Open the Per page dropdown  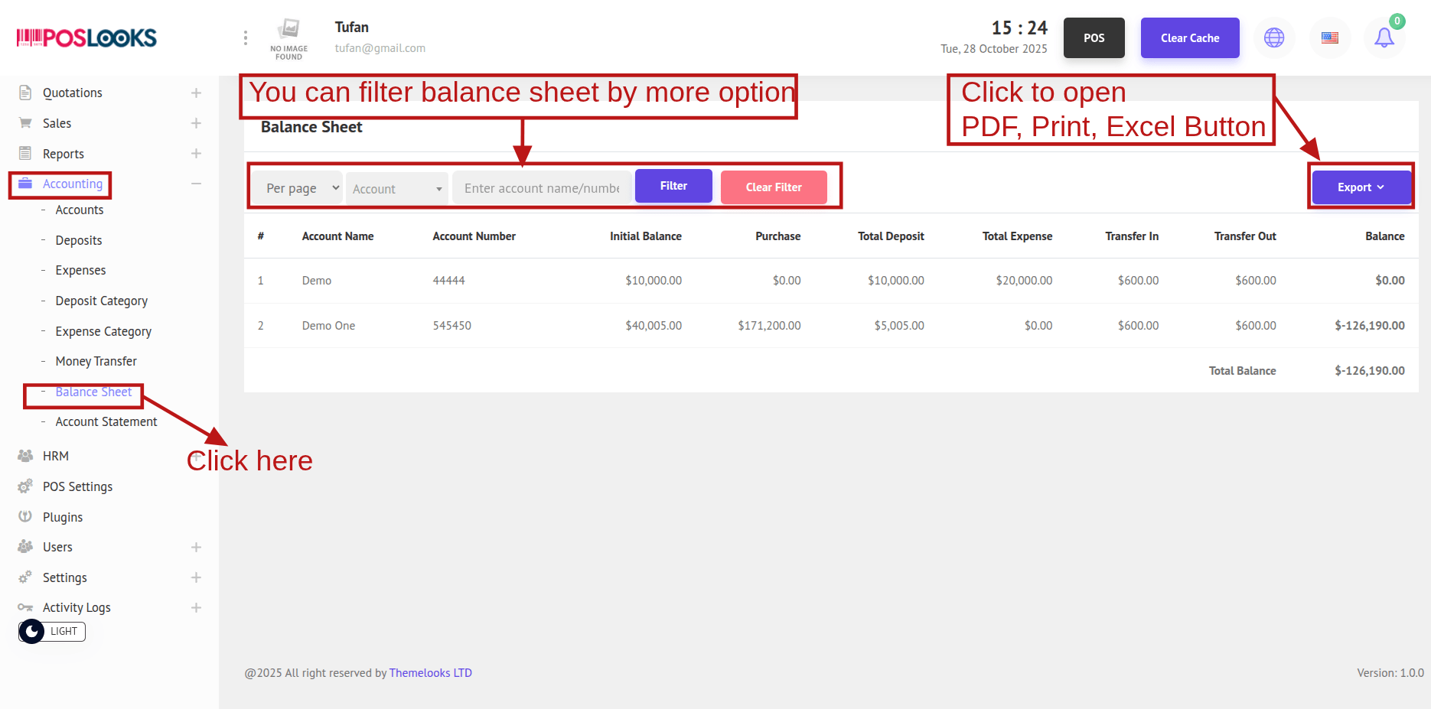[x=302, y=188]
